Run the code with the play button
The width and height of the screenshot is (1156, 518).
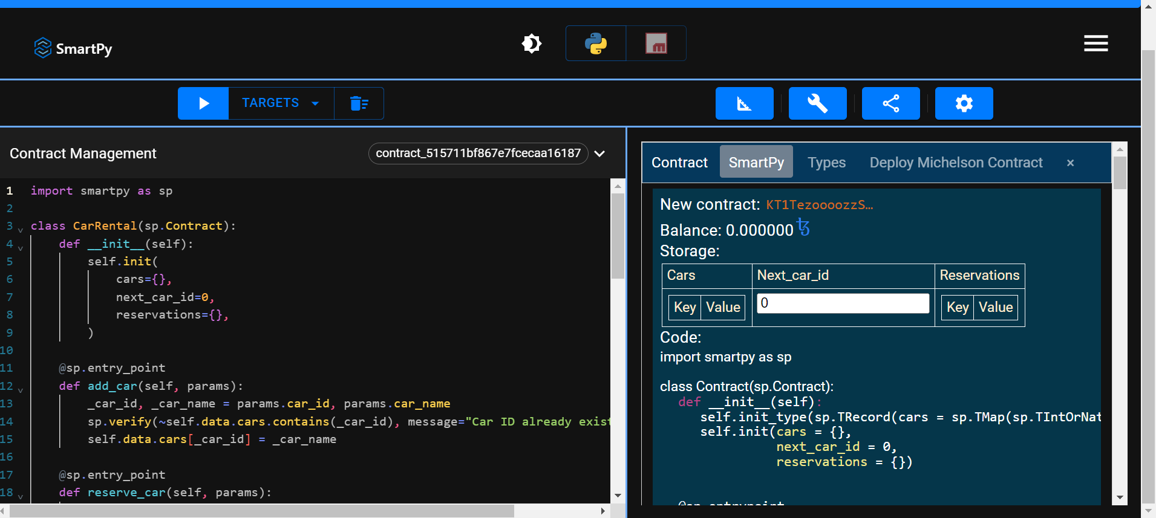tap(203, 103)
